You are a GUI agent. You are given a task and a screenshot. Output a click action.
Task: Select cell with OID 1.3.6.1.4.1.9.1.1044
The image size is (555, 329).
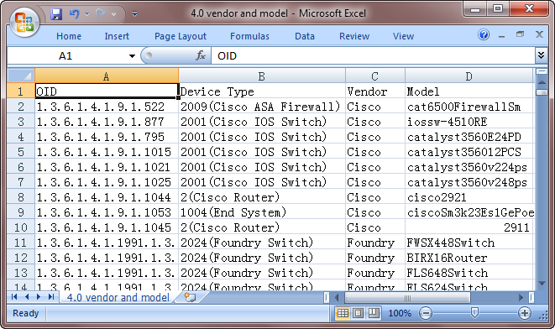(x=107, y=197)
